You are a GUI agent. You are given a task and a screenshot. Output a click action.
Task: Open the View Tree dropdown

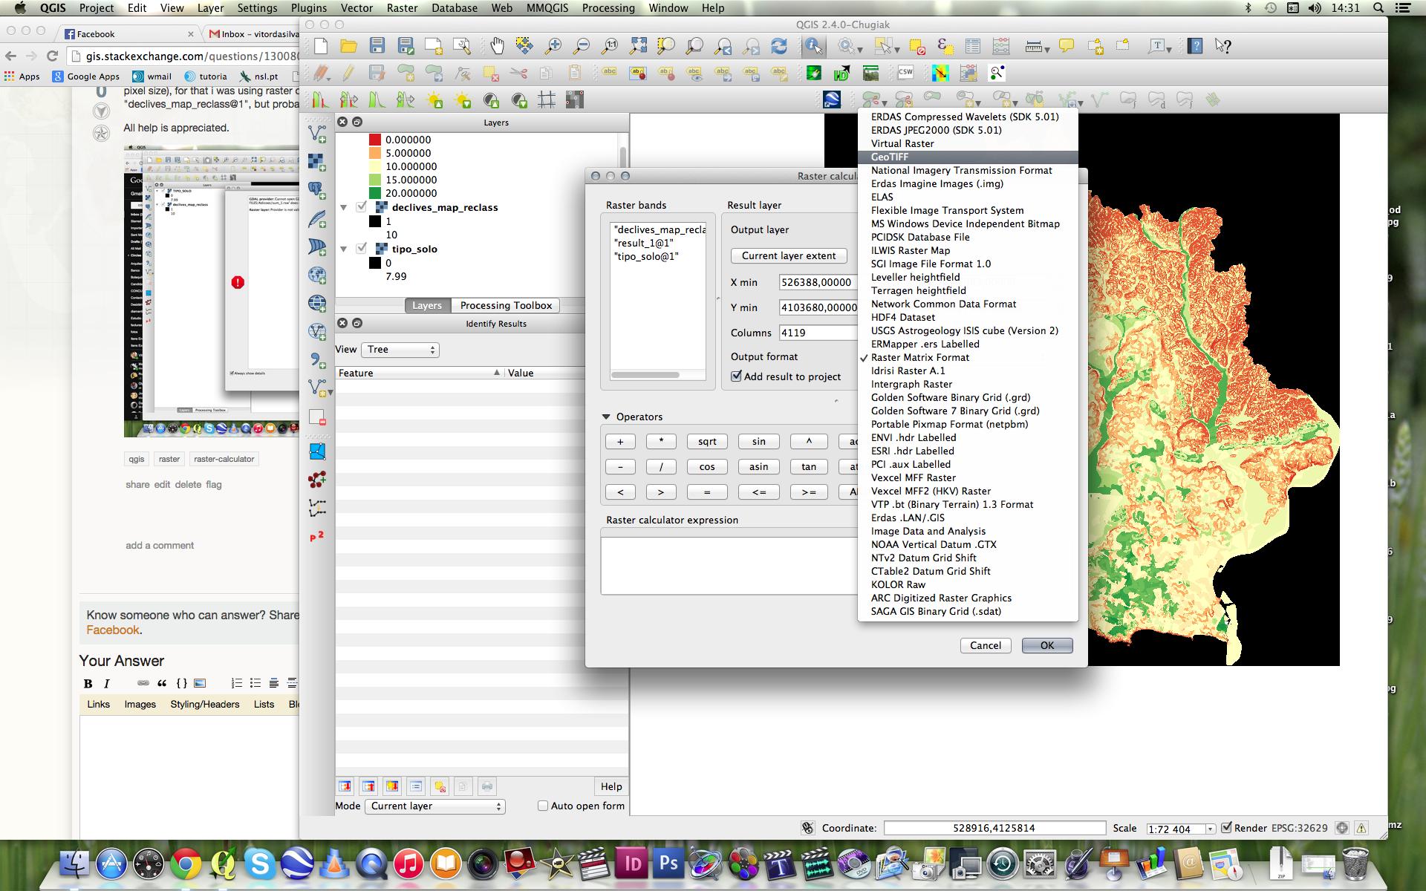(400, 350)
